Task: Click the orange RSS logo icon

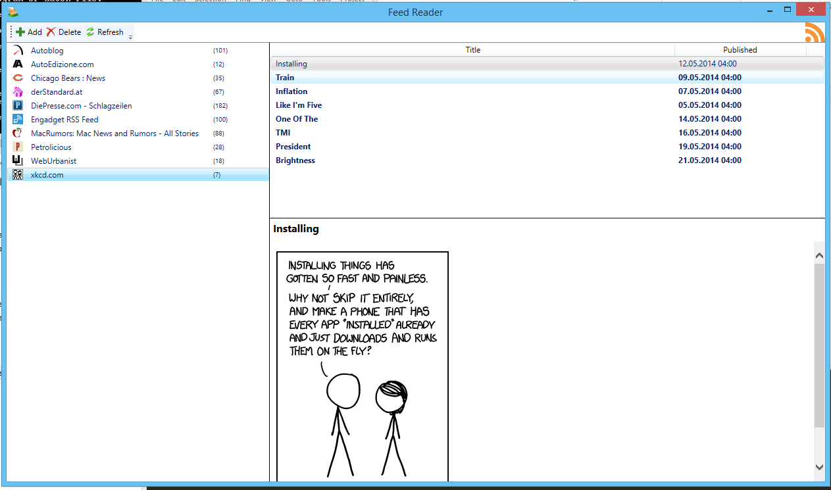Action: pyautogui.click(x=815, y=32)
